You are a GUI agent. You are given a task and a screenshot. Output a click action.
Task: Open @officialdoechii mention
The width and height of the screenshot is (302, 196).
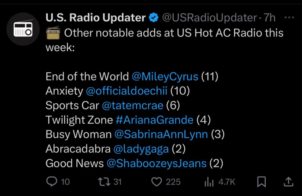(127, 91)
